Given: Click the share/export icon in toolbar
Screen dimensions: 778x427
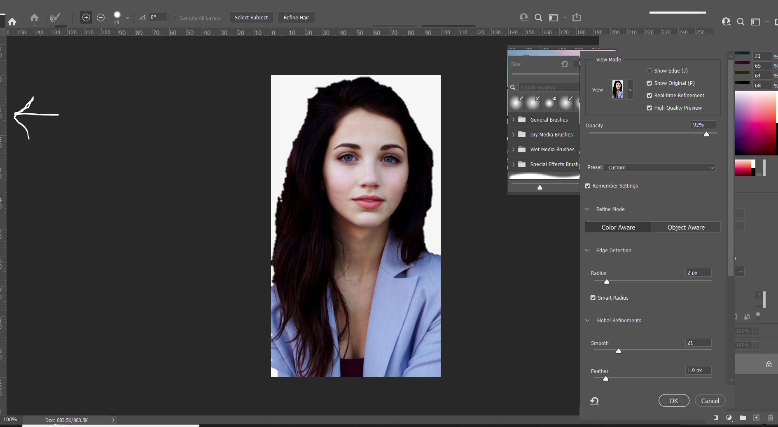Looking at the screenshot, I should 577,17.
